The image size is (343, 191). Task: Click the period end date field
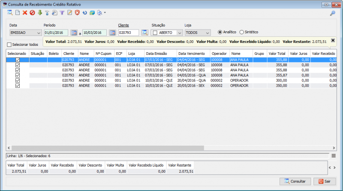pyautogui.click(x=94, y=33)
